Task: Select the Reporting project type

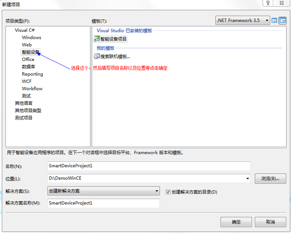Action: [32, 74]
